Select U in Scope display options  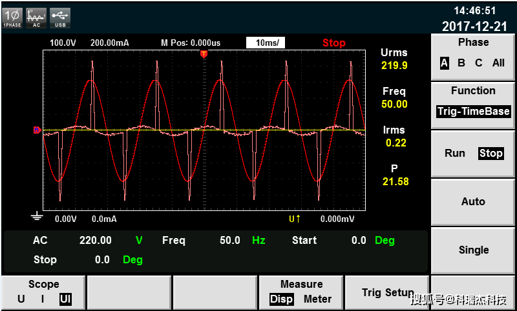[x=21, y=299]
